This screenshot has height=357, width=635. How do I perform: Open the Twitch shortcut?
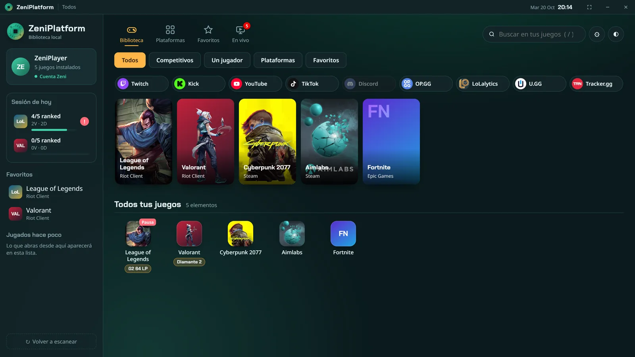pos(142,84)
